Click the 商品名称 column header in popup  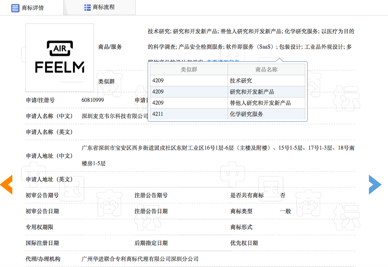click(x=266, y=70)
